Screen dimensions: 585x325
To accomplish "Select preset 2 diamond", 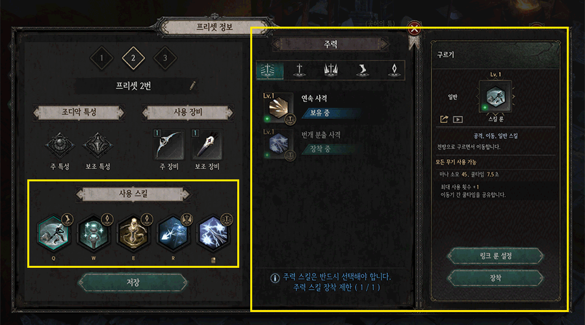I will (133, 58).
